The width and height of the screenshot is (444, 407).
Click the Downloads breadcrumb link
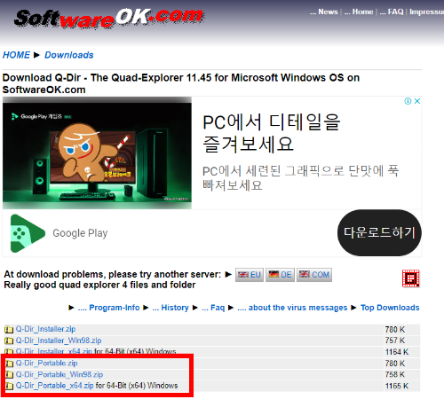coord(69,55)
